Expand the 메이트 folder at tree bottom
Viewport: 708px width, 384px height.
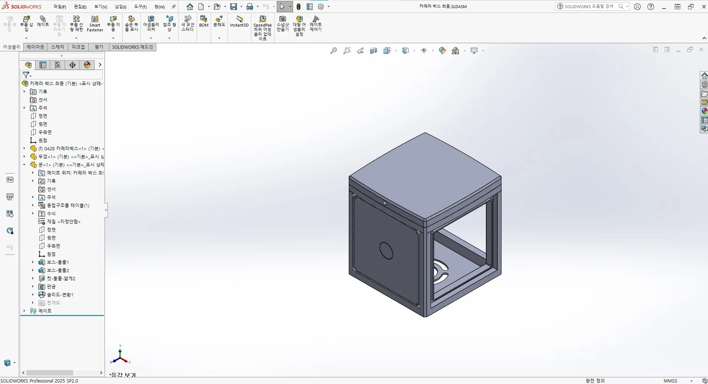pos(24,311)
